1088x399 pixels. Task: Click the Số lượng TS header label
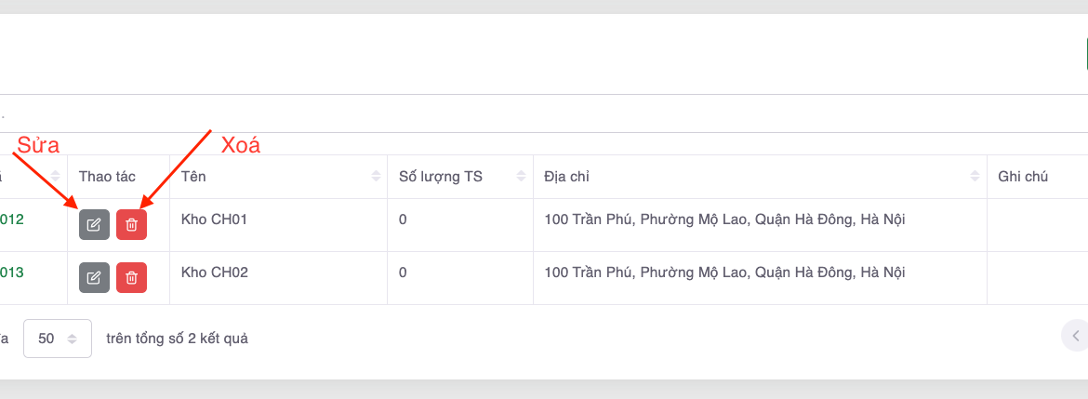[x=440, y=176]
